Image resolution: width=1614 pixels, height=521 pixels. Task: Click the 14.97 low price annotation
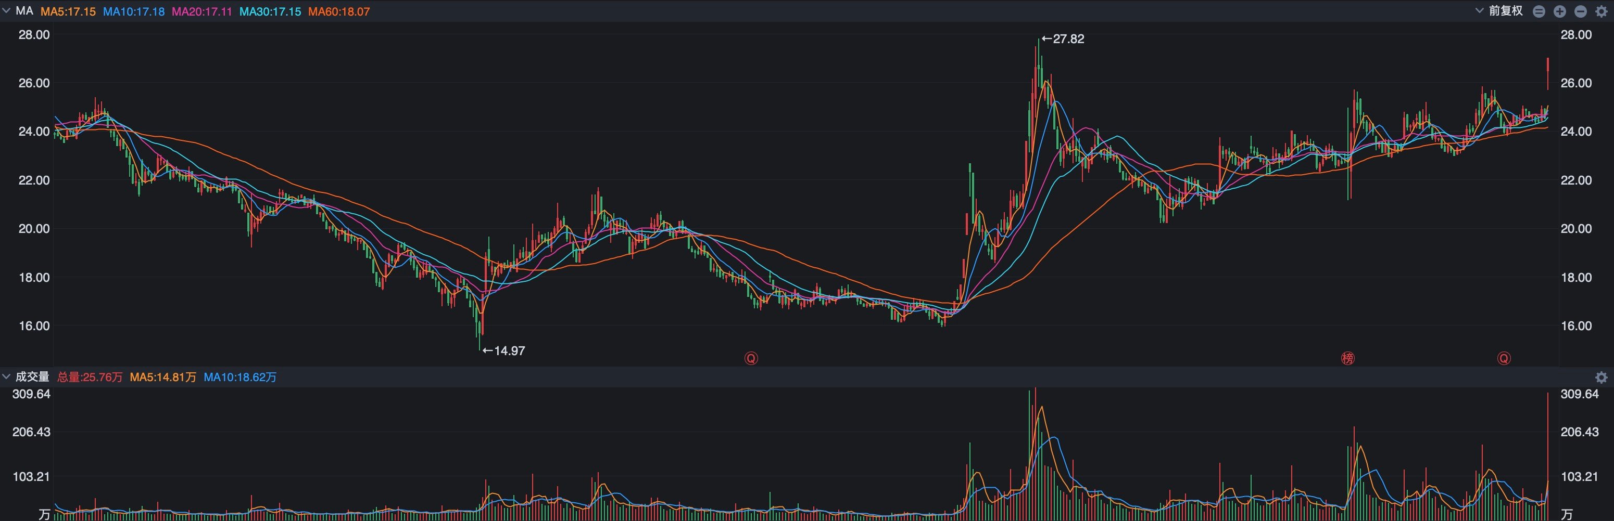(x=505, y=351)
